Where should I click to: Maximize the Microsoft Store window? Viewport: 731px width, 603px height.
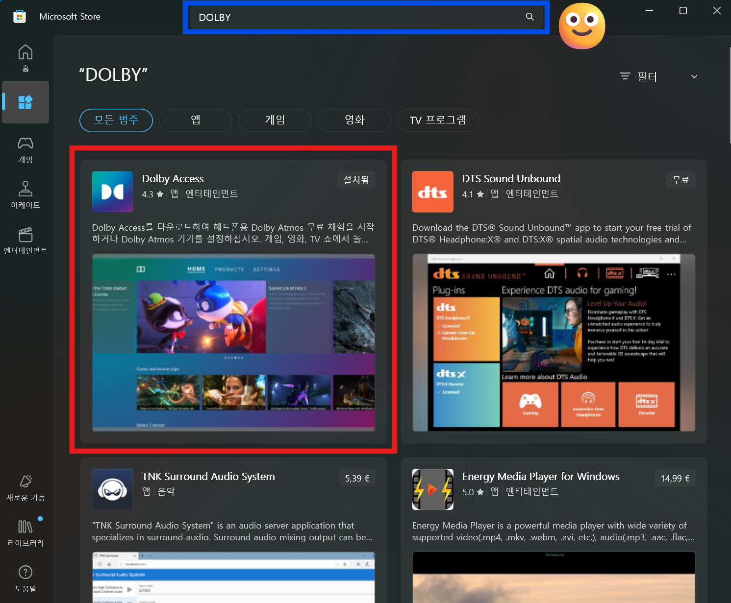click(683, 11)
